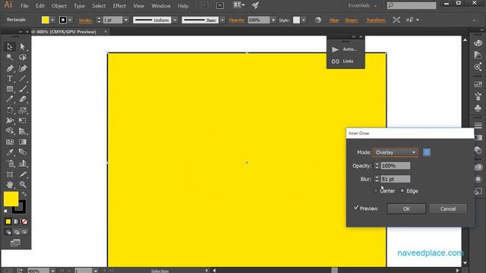Select the Gradient tool

22,142
